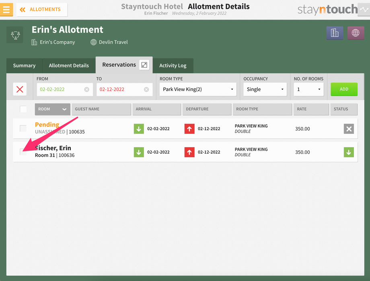Sort by RATE column
Viewport: 370px width, 281px height.
311,109
